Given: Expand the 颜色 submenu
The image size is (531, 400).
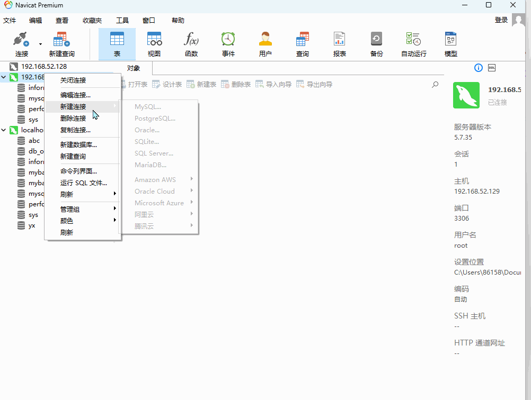Looking at the screenshot, I should [83, 221].
